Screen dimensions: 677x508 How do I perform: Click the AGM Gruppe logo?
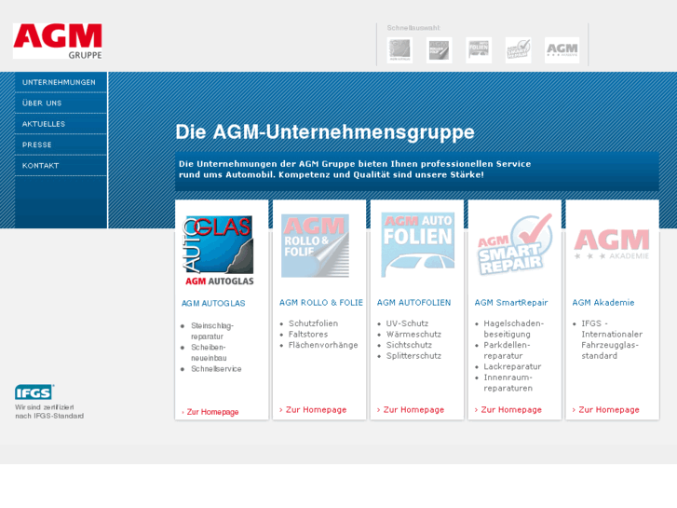pyautogui.click(x=58, y=41)
